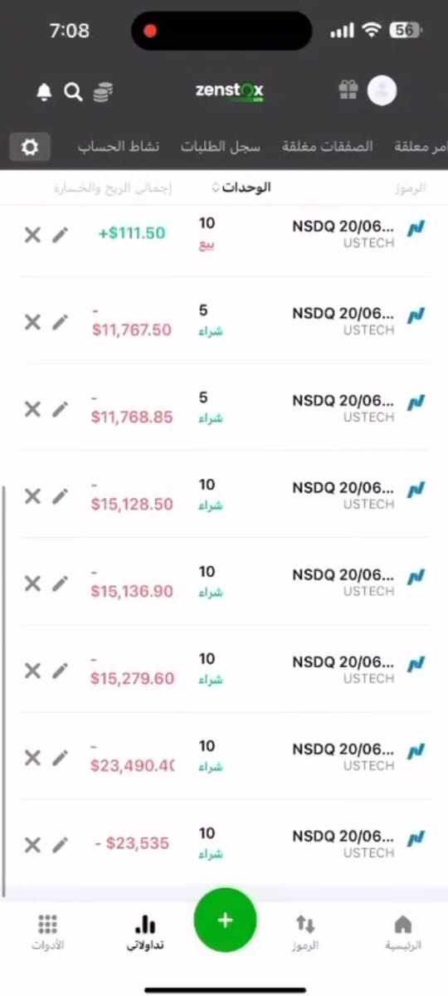Open settings gear in tab bar
Screen dimensions: 448x996
tap(30, 147)
